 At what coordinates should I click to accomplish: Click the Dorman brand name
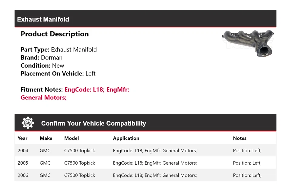point(52,58)
